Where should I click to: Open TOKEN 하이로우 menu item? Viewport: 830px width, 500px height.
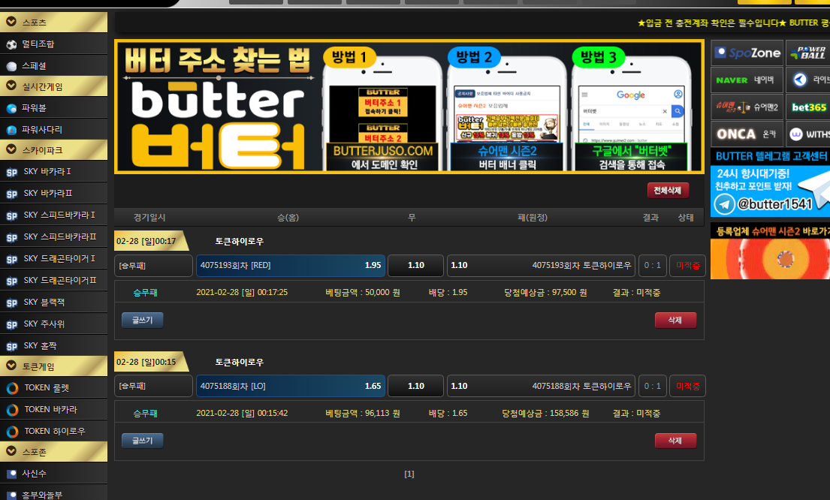coord(54,431)
